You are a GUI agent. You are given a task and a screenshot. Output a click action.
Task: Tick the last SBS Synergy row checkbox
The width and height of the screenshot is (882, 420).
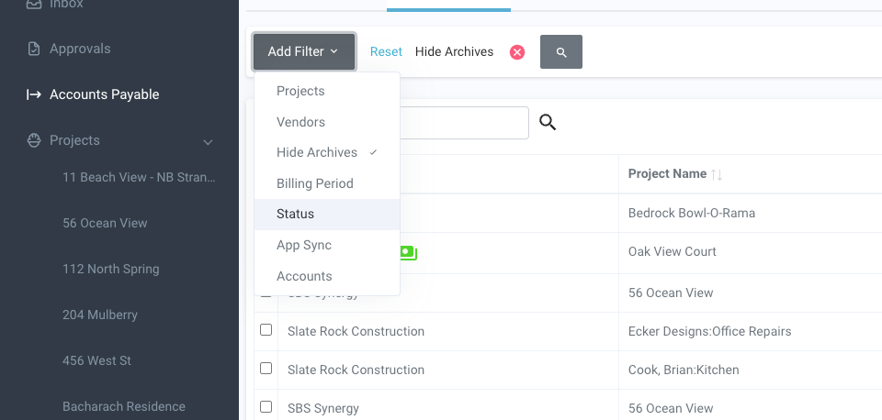[266, 407]
